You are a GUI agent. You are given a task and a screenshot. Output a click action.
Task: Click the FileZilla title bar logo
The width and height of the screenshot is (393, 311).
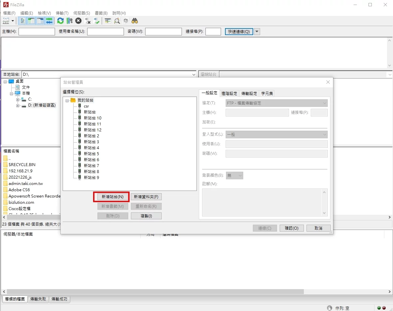click(x=6, y=5)
